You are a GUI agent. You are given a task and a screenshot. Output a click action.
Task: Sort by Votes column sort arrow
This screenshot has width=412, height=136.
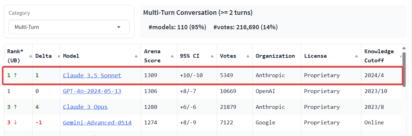(248, 56)
